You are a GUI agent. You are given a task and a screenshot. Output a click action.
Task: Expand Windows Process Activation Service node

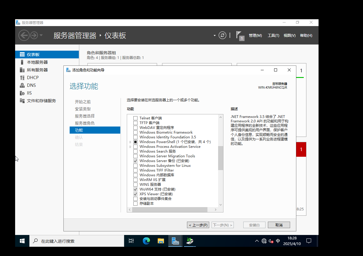point(130,147)
